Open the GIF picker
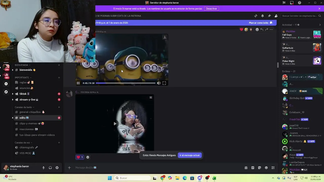The width and height of the screenshot is (324, 182). point(253,168)
